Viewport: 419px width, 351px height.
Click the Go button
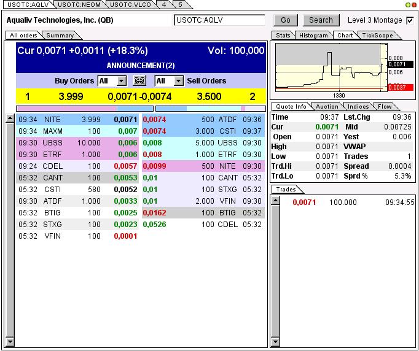(286, 20)
